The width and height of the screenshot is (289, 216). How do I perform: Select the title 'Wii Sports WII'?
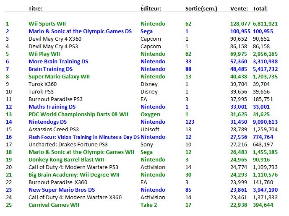click(x=47, y=24)
